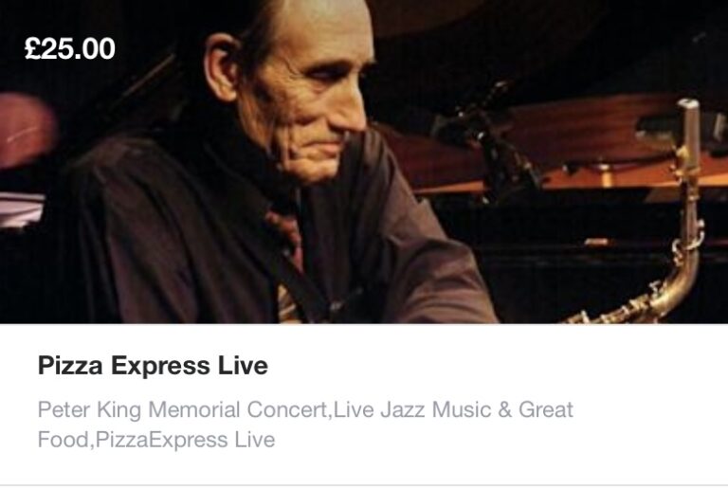
Task: Click the man's ear in the photo
Action: coord(223,67)
